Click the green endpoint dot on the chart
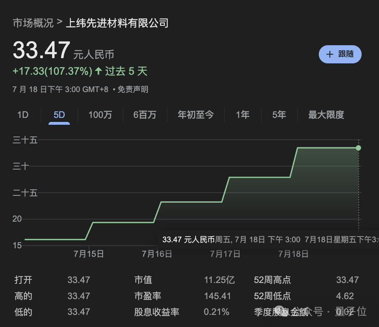The height and width of the screenshot is (327, 379). (358, 148)
